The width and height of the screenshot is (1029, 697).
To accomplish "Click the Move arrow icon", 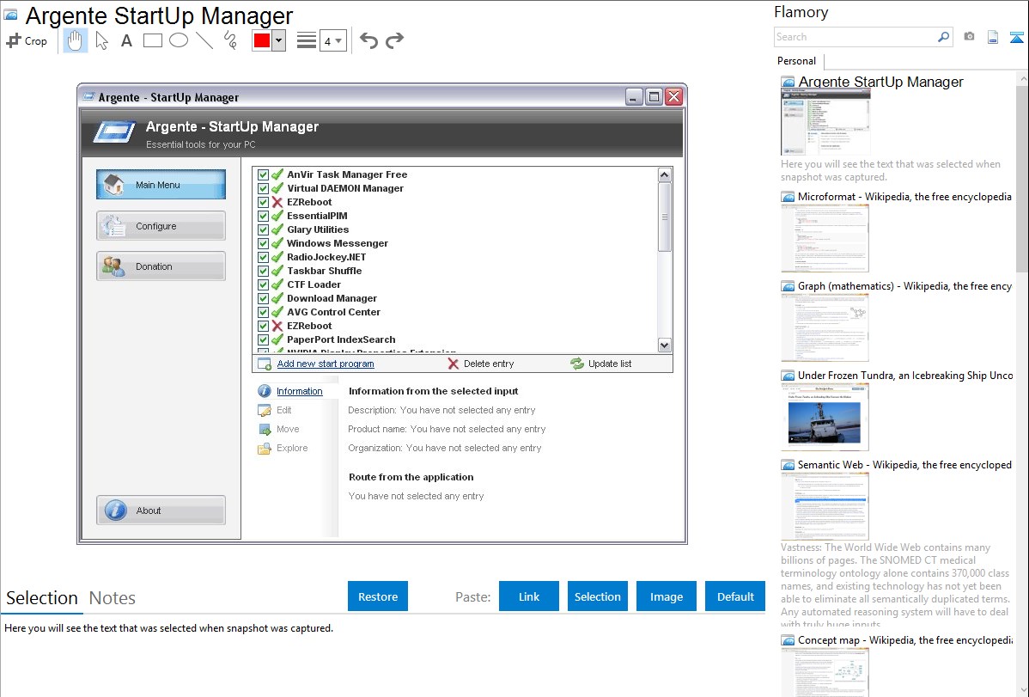I will click(265, 429).
